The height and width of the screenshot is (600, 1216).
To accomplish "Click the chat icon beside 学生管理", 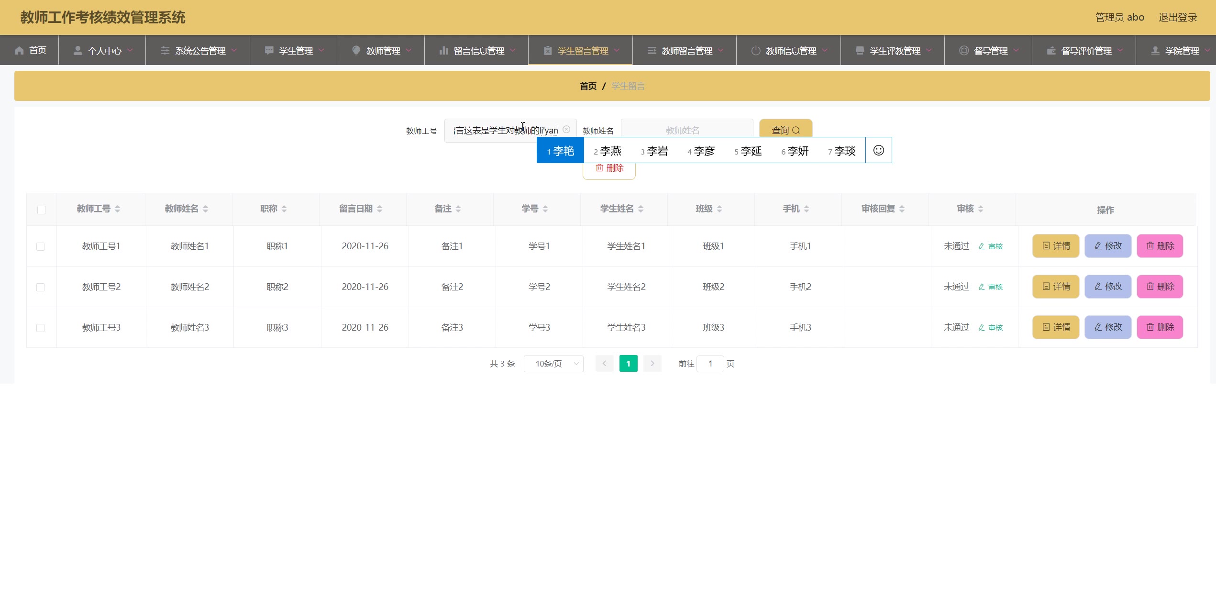I will click(x=269, y=50).
